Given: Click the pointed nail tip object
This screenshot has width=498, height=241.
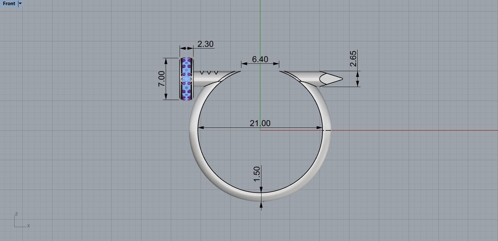Looking at the screenshot, I should coord(331,79).
